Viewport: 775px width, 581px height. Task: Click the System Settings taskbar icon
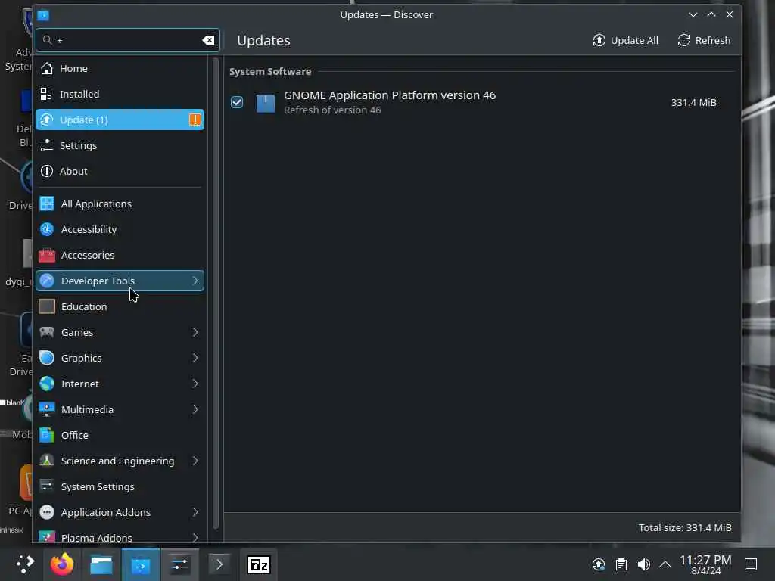(x=180, y=564)
